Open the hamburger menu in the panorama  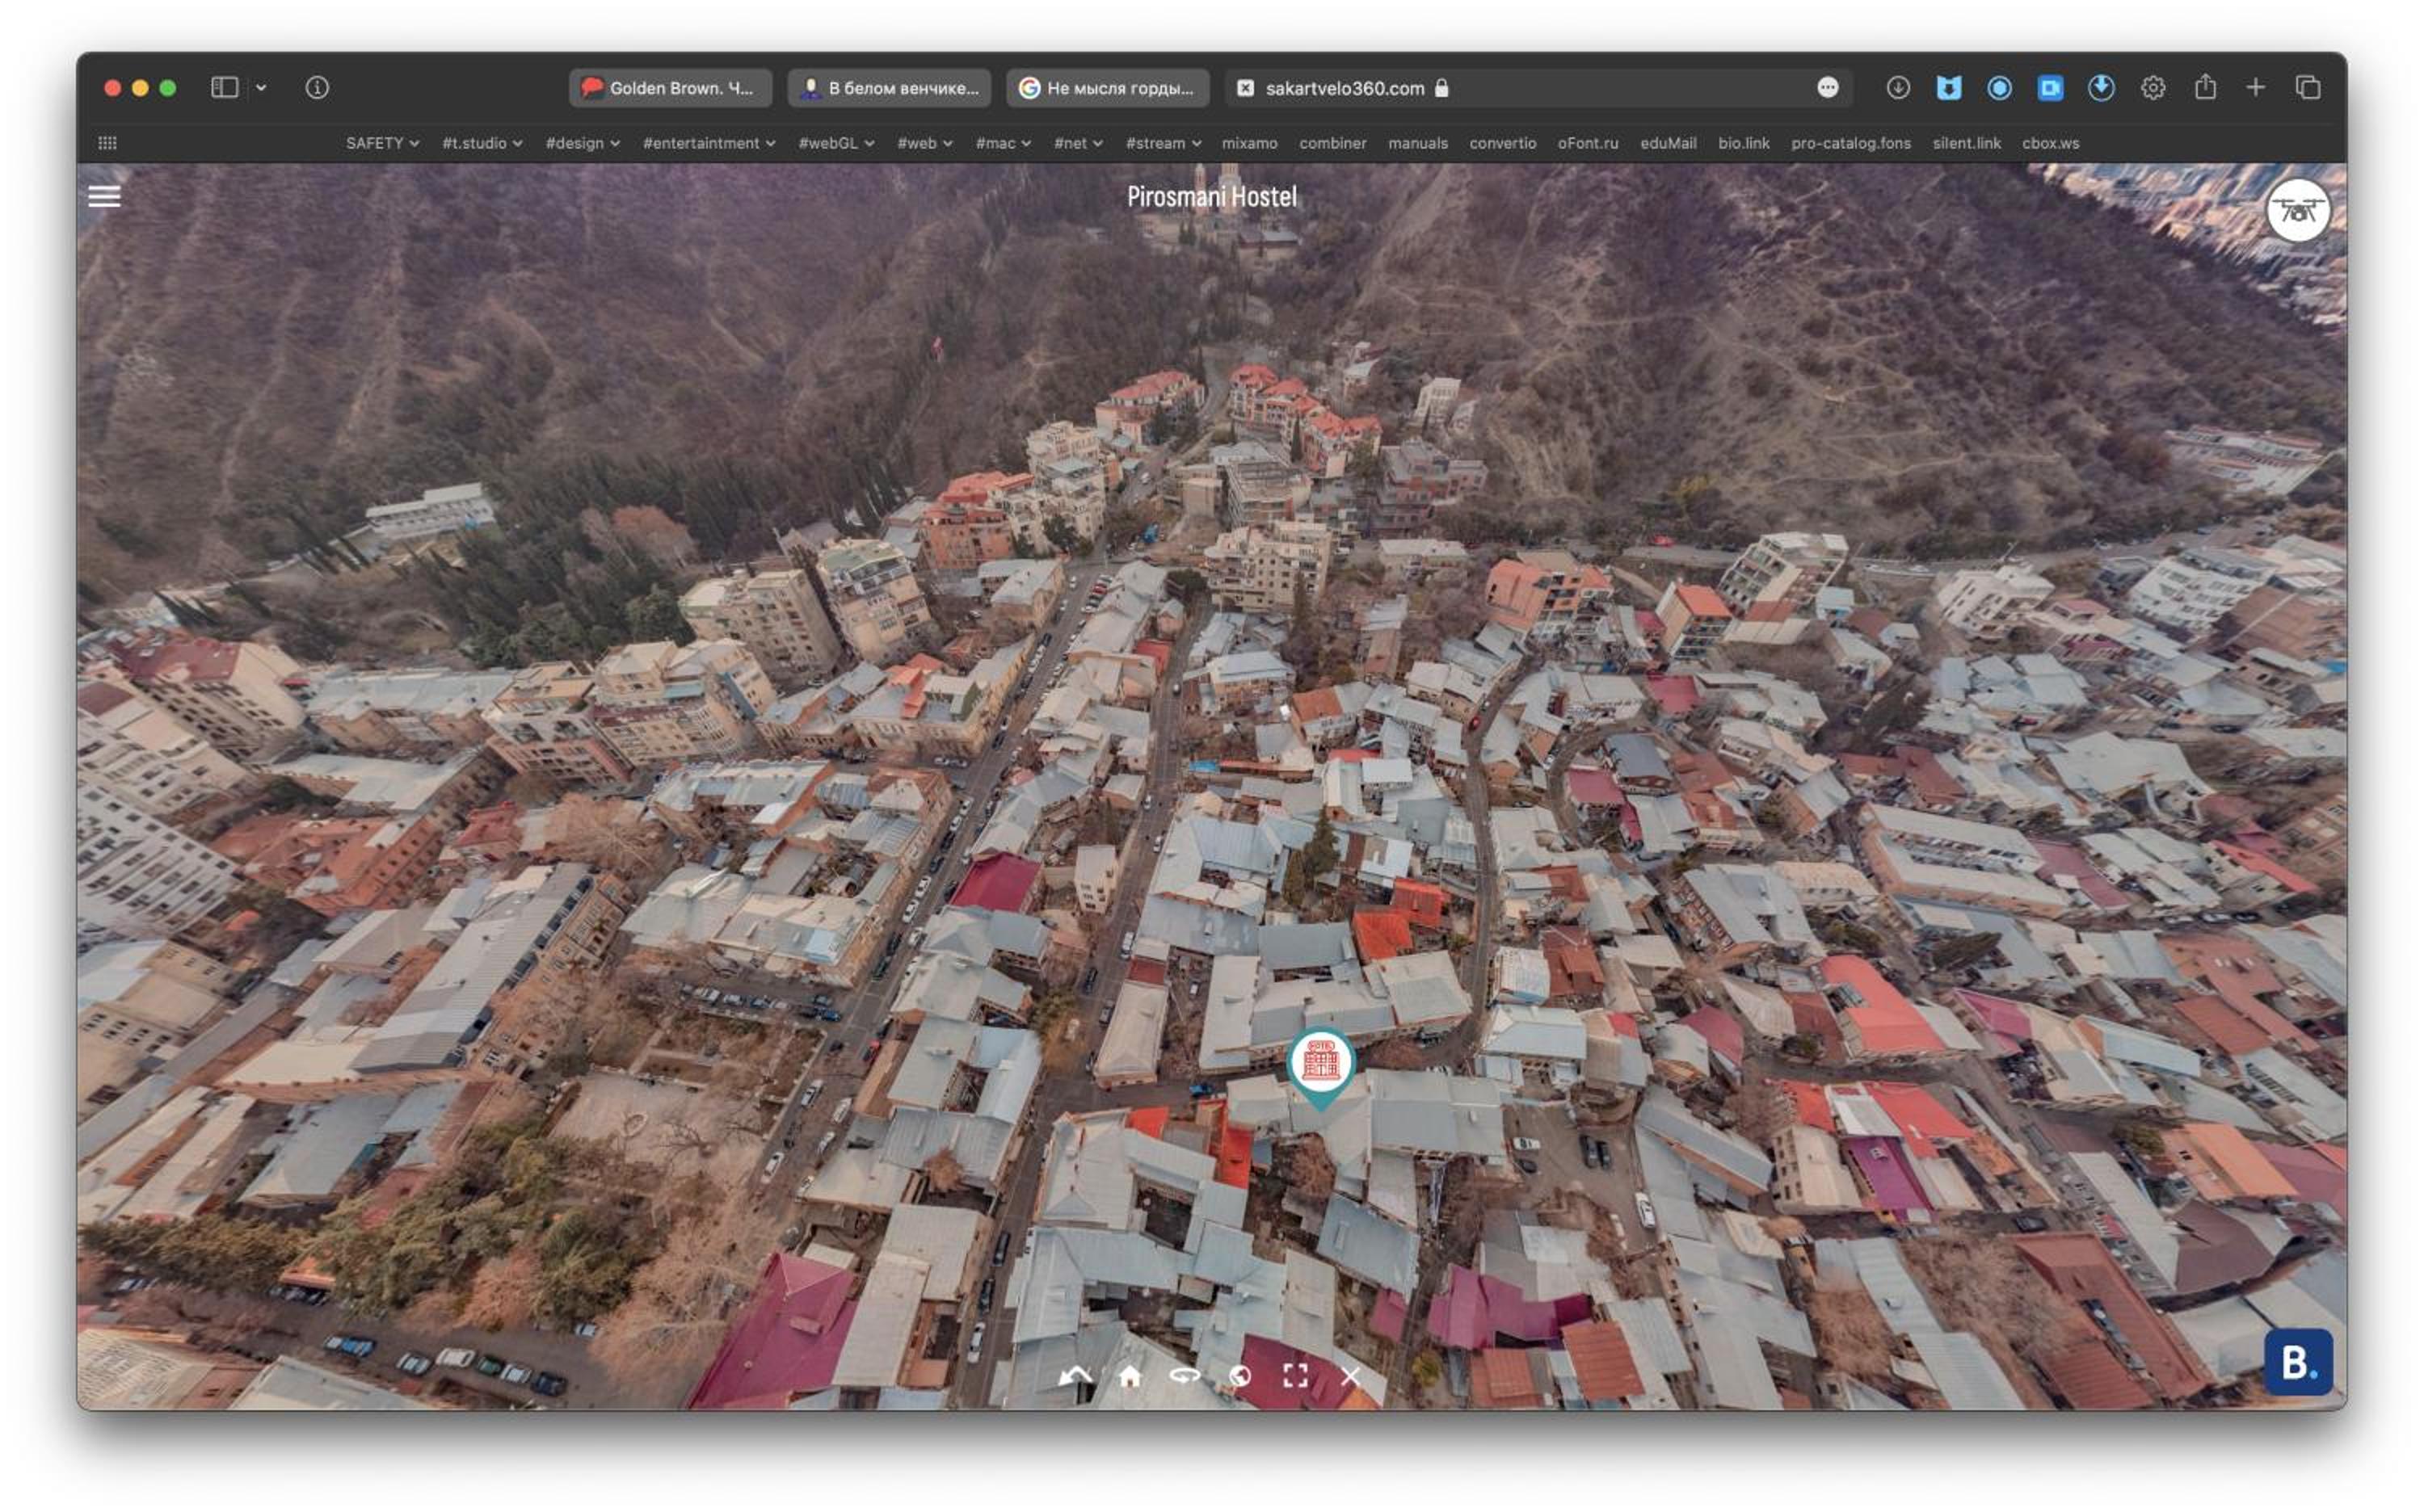tap(104, 196)
